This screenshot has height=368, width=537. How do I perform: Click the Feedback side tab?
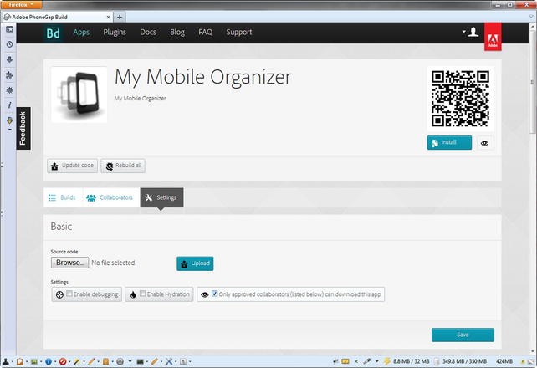(23, 128)
